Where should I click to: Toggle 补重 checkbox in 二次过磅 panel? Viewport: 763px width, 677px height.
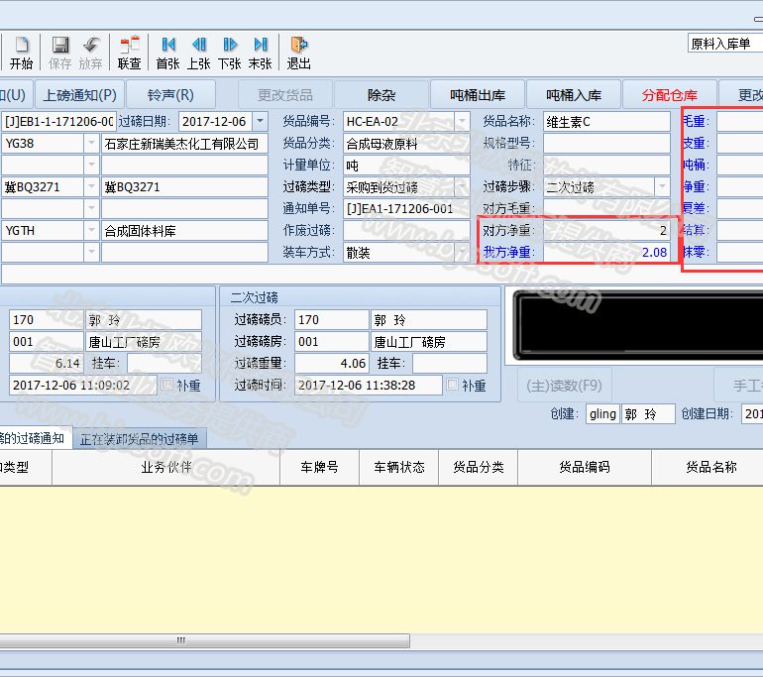pyautogui.click(x=452, y=385)
